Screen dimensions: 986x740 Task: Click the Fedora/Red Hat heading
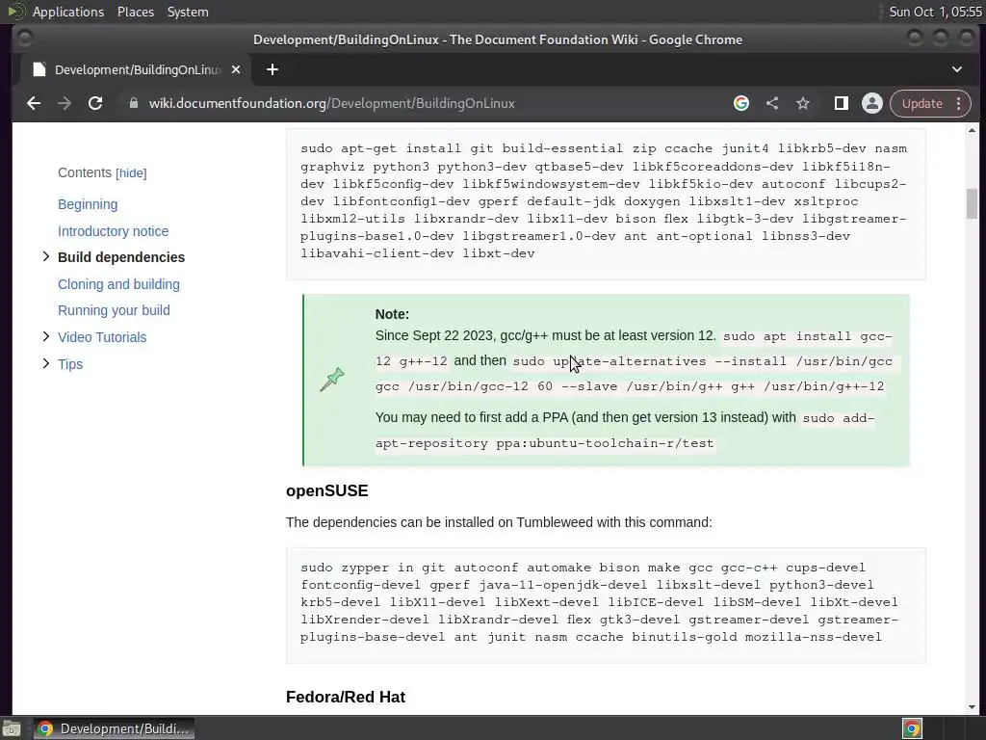(x=346, y=698)
